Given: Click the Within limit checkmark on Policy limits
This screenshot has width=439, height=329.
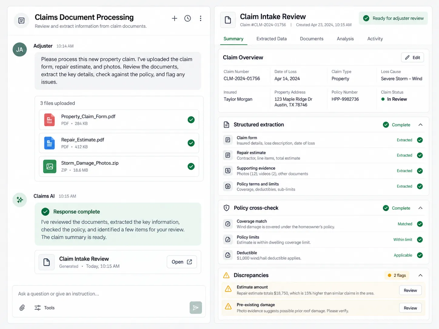Looking at the screenshot, I should tap(420, 240).
